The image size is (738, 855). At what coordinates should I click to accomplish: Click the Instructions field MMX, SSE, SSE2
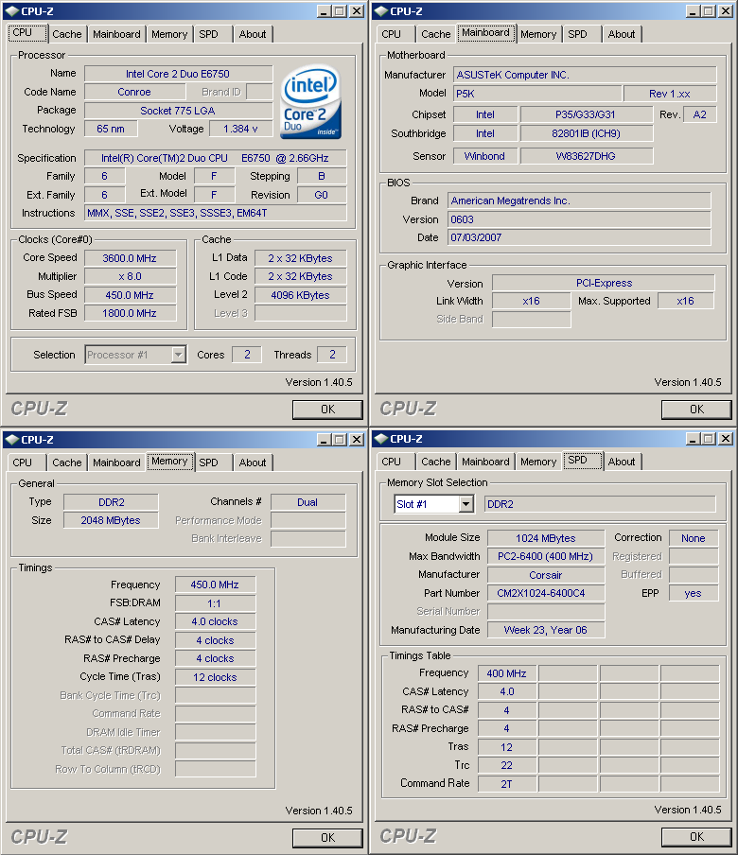click(216, 213)
